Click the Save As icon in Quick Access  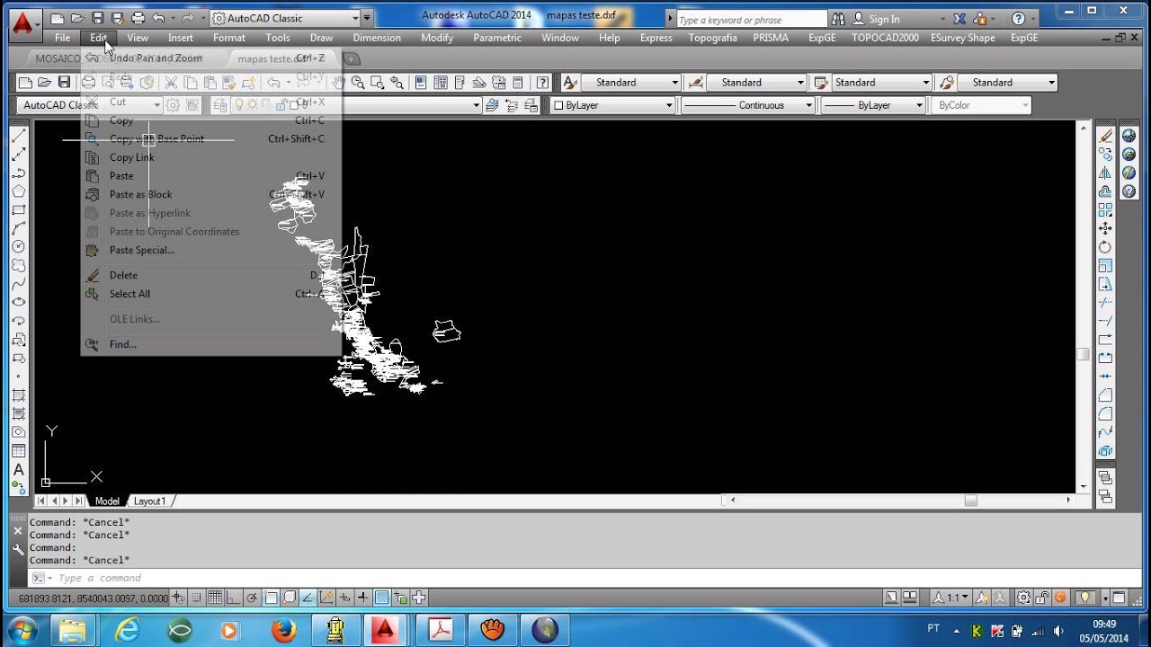coord(118,18)
